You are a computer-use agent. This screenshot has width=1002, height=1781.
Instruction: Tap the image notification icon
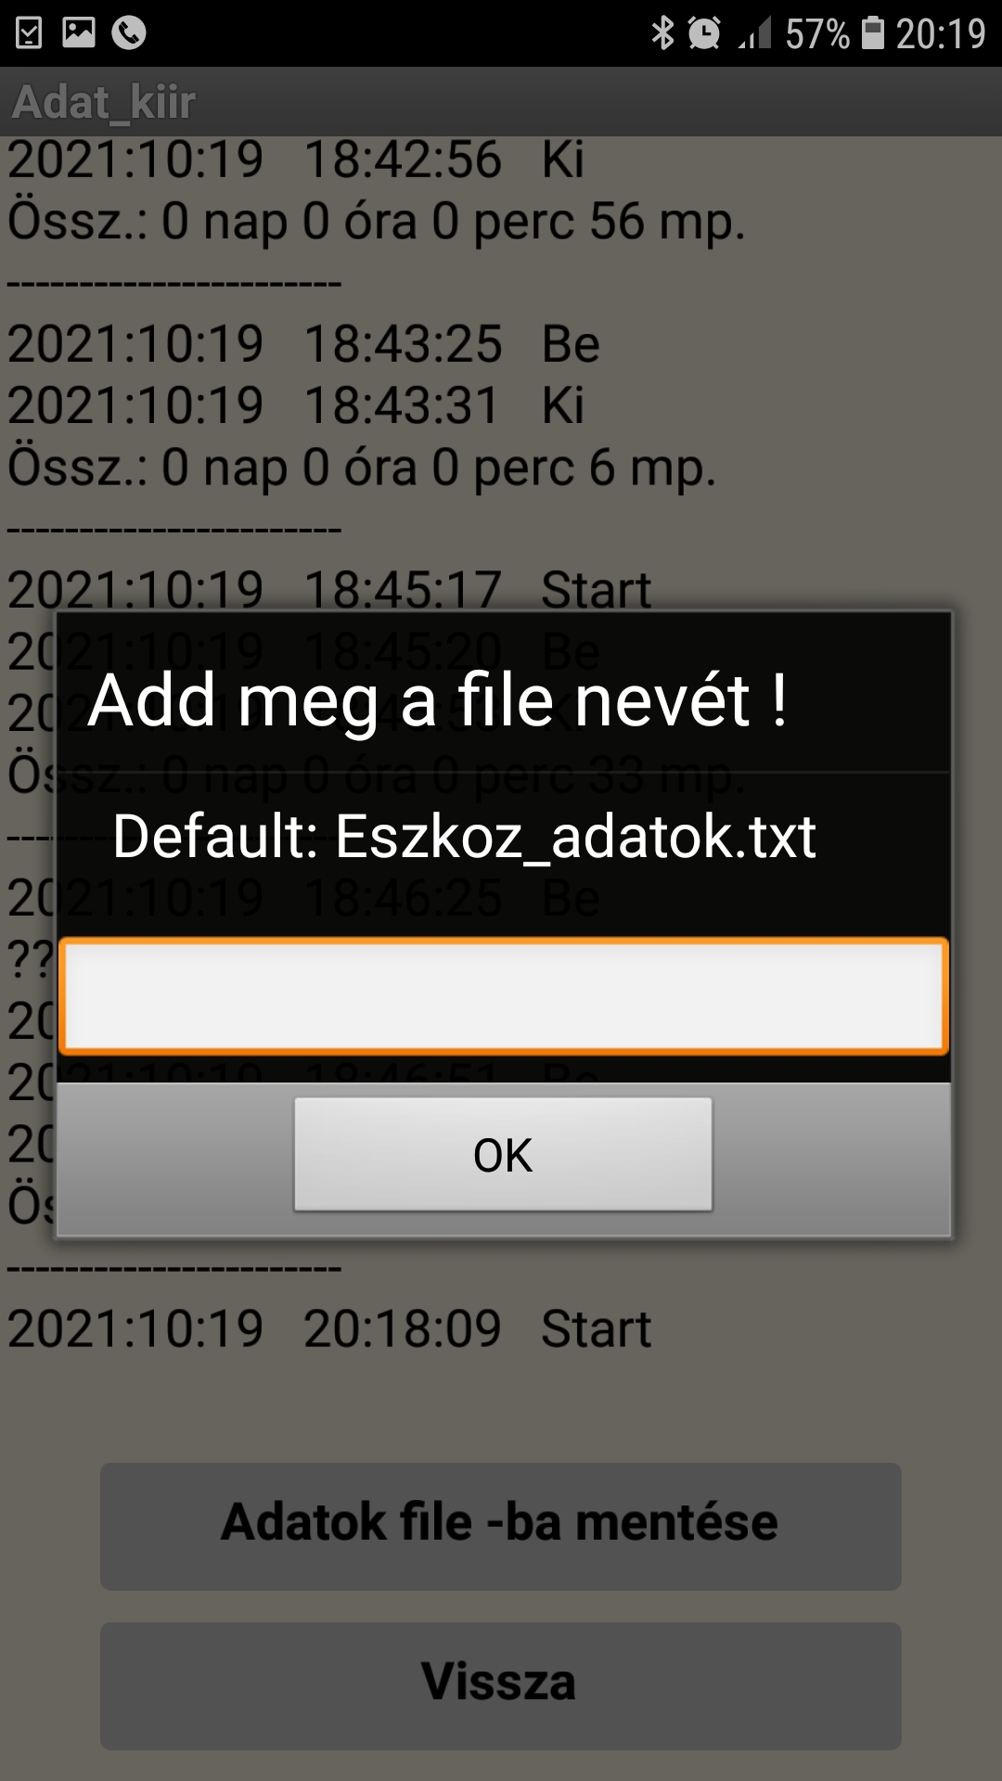click(x=79, y=32)
